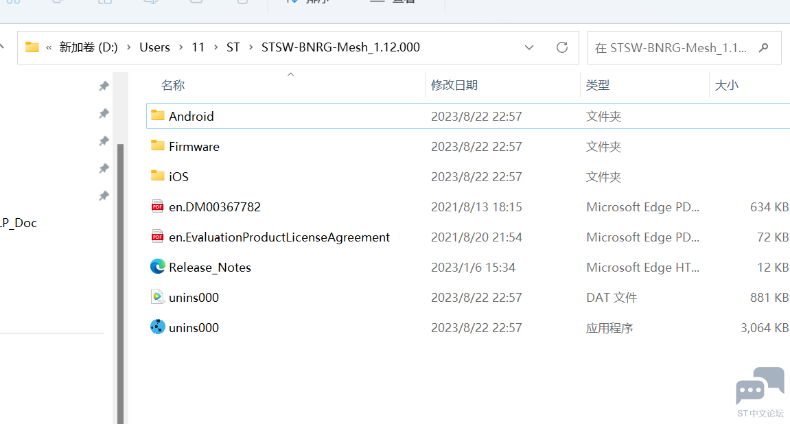This screenshot has width=790, height=424.
Task: Expand the chevron after ST breadcrumb
Action: 251,47
